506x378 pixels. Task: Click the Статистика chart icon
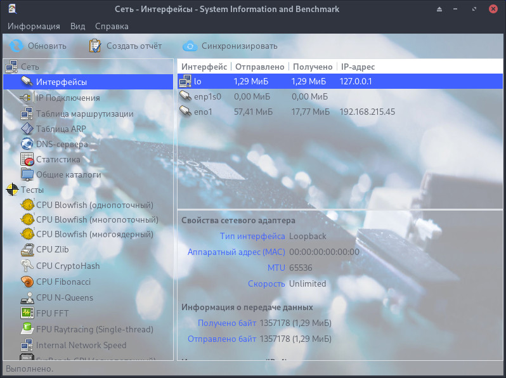[x=27, y=159]
